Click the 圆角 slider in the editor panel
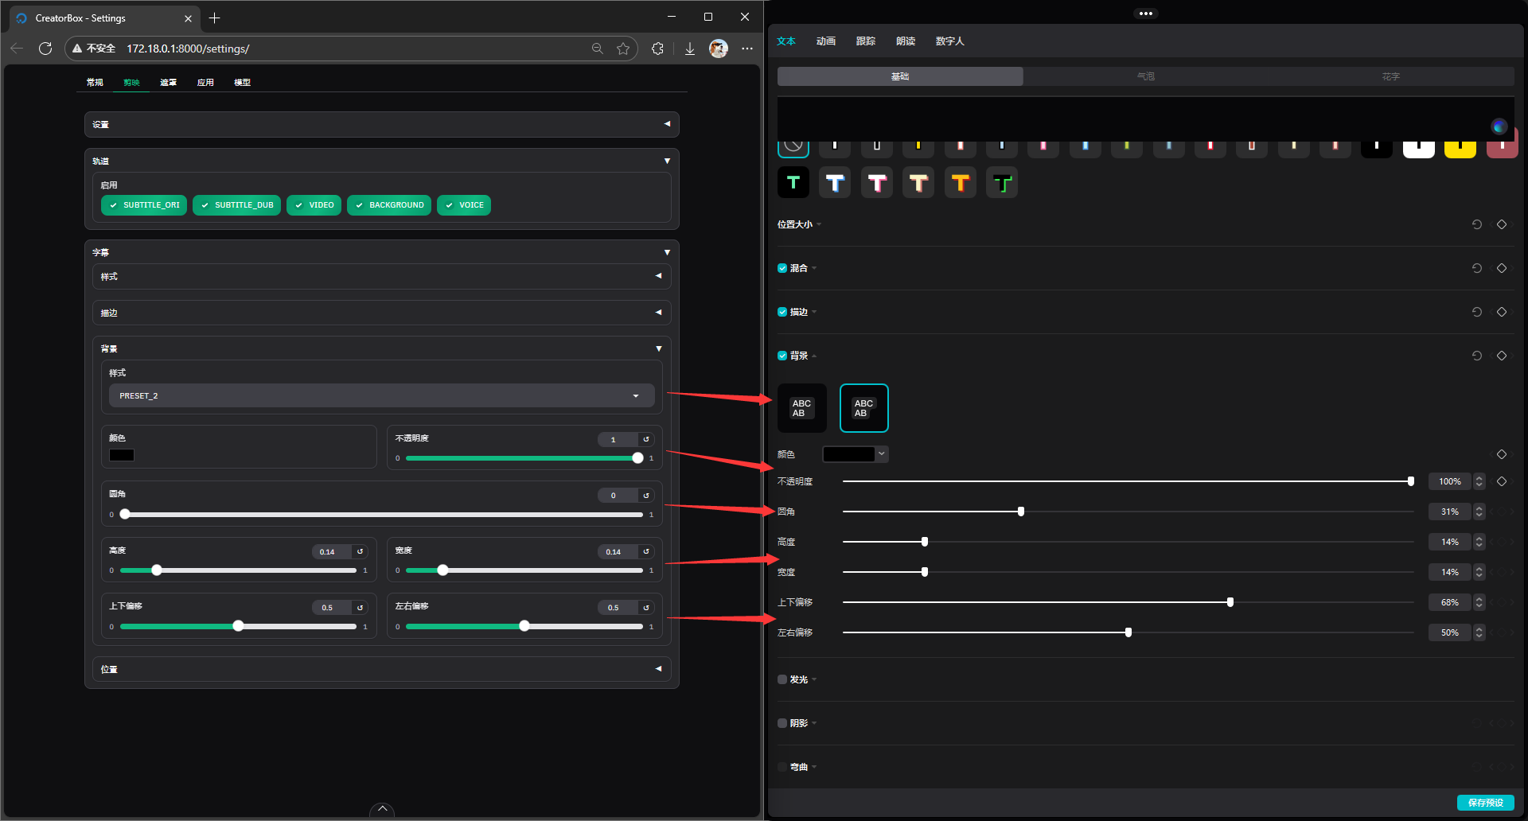The width and height of the screenshot is (1528, 821). [x=1128, y=512]
